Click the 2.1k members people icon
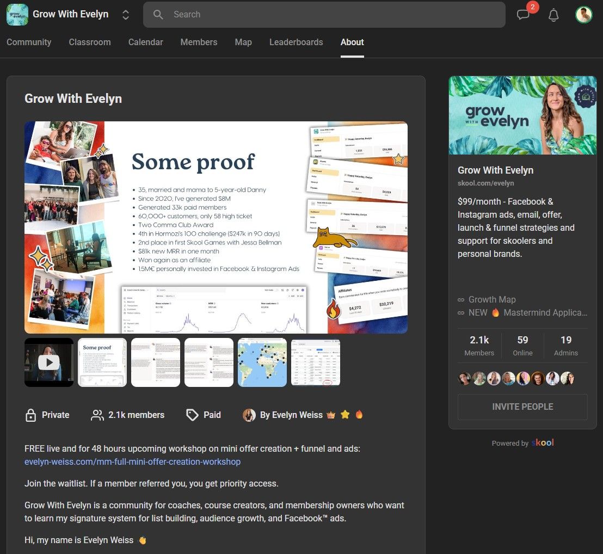Viewport: 603px width, 554px height. (x=97, y=415)
